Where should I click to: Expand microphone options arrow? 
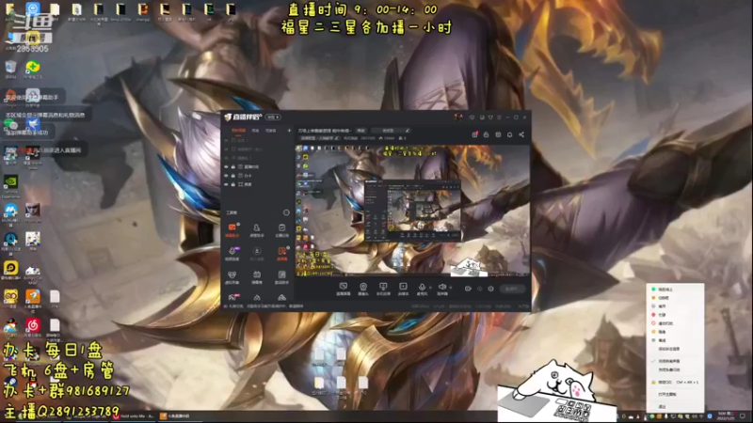point(430,288)
